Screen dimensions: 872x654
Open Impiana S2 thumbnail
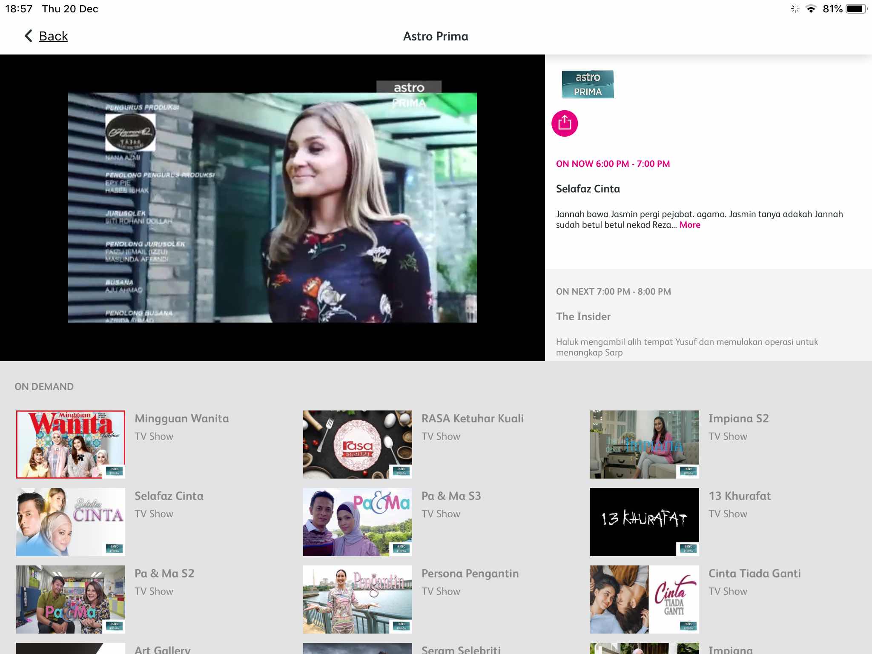(645, 445)
